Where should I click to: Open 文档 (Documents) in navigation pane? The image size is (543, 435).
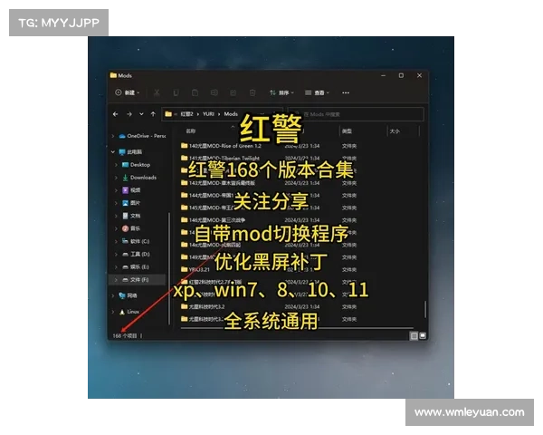point(131,216)
